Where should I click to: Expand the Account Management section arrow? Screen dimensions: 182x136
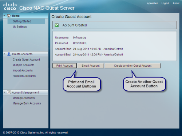(x=4, y=92)
